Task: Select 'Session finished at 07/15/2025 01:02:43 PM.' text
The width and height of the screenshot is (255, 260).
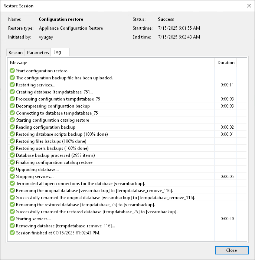Action: (x=58, y=233)
